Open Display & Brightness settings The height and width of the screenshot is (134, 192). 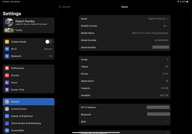[x=29, y=116]
